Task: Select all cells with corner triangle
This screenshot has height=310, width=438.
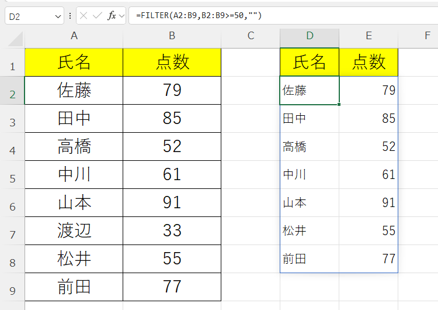Action: [15, 39]
